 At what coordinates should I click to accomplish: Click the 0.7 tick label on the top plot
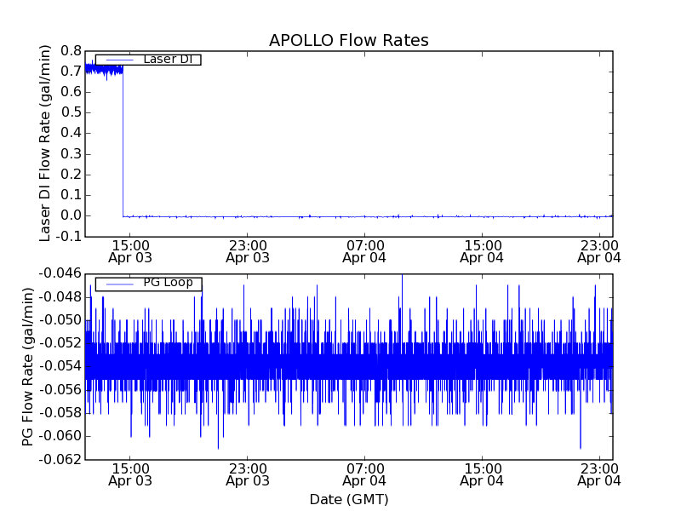pos(71,72)
